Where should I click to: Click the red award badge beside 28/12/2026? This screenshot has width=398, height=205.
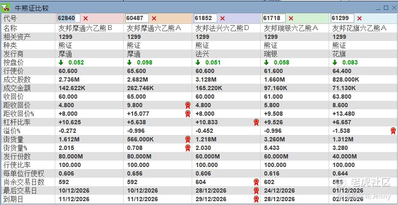pyautogui.click(x=256, y=190)
